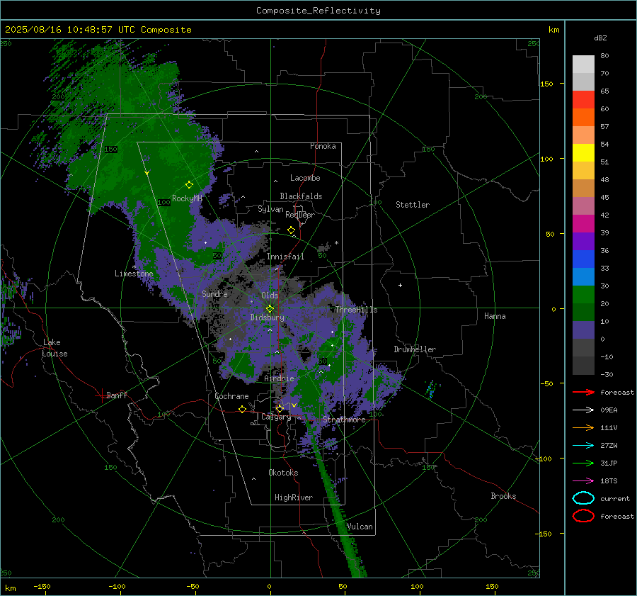Click the green 31JP arrow icon
This screenshot has height=596, width=637.
pyautogui.click(x=583, y=463)
